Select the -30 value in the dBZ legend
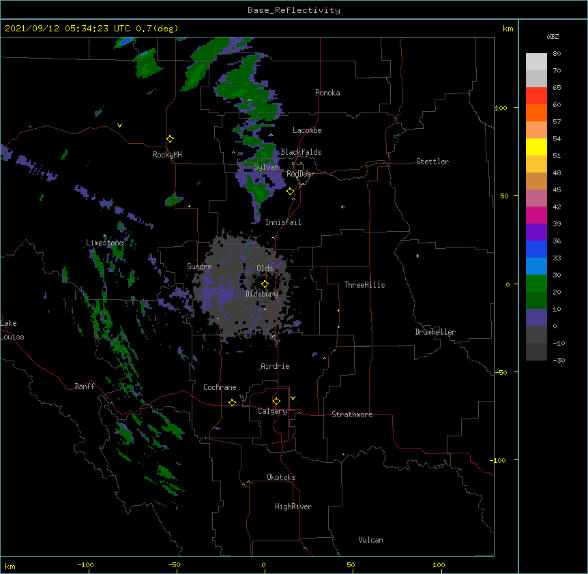This screenshot has height=574, width=588. tap(559, 361)
